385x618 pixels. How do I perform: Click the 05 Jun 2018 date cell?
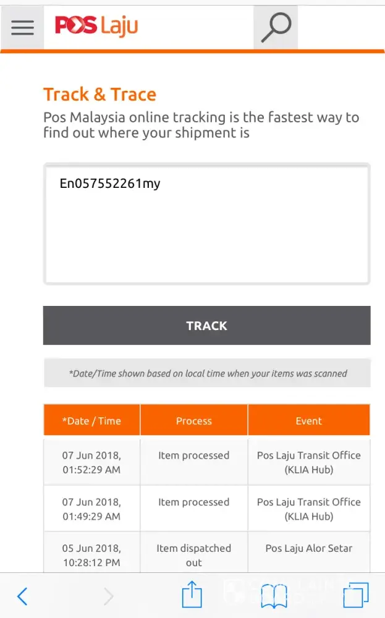(x=91, y=555)
